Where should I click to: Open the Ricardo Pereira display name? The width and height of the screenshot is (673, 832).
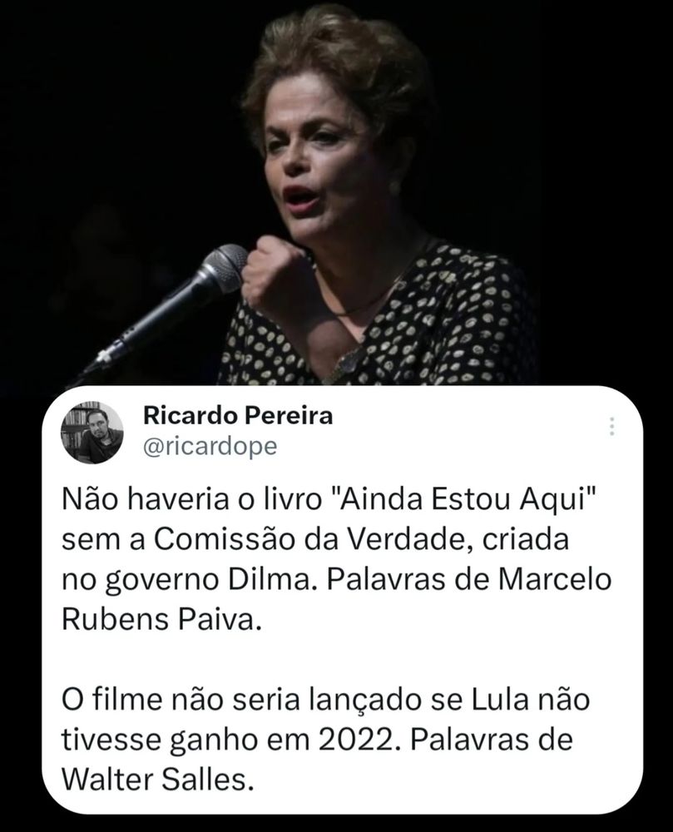pos(238,417)
